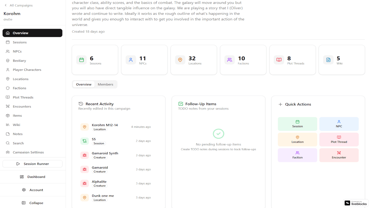The width and height of the screenshot is (370, 208).
Task: Click the Plot Threads book icon card
Action: point(279,60)
